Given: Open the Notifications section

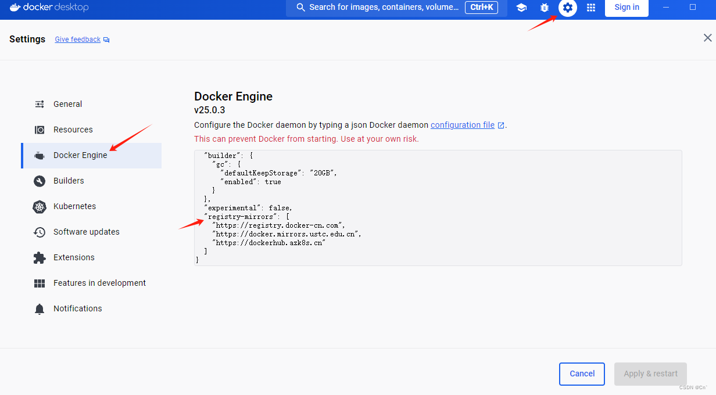Looking at the screenshot, I should (x=91, y=308).
